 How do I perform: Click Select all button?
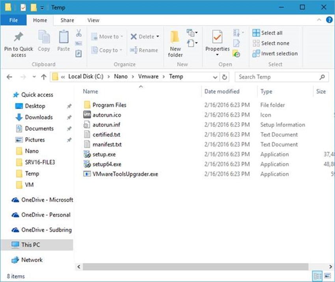coord(267,33)
